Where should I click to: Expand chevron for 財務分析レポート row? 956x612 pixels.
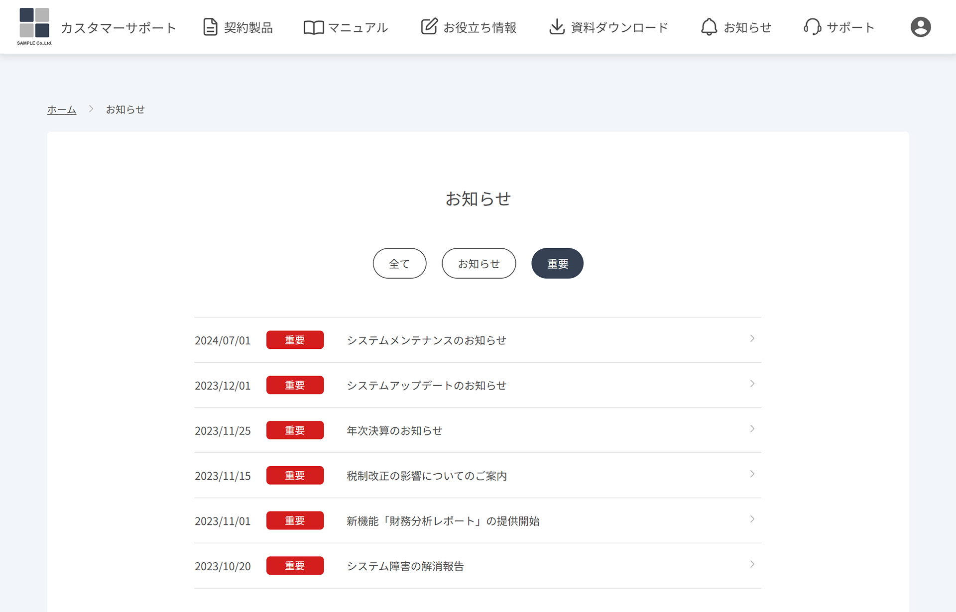click(x=752, y=519)
